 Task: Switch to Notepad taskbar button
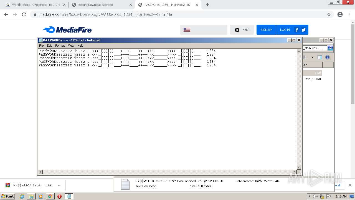[x=69, y=196]
